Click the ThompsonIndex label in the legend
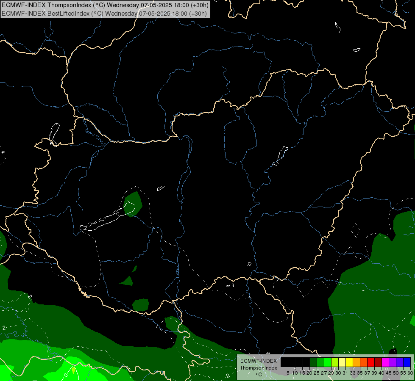415x381 pixels. 258,368
